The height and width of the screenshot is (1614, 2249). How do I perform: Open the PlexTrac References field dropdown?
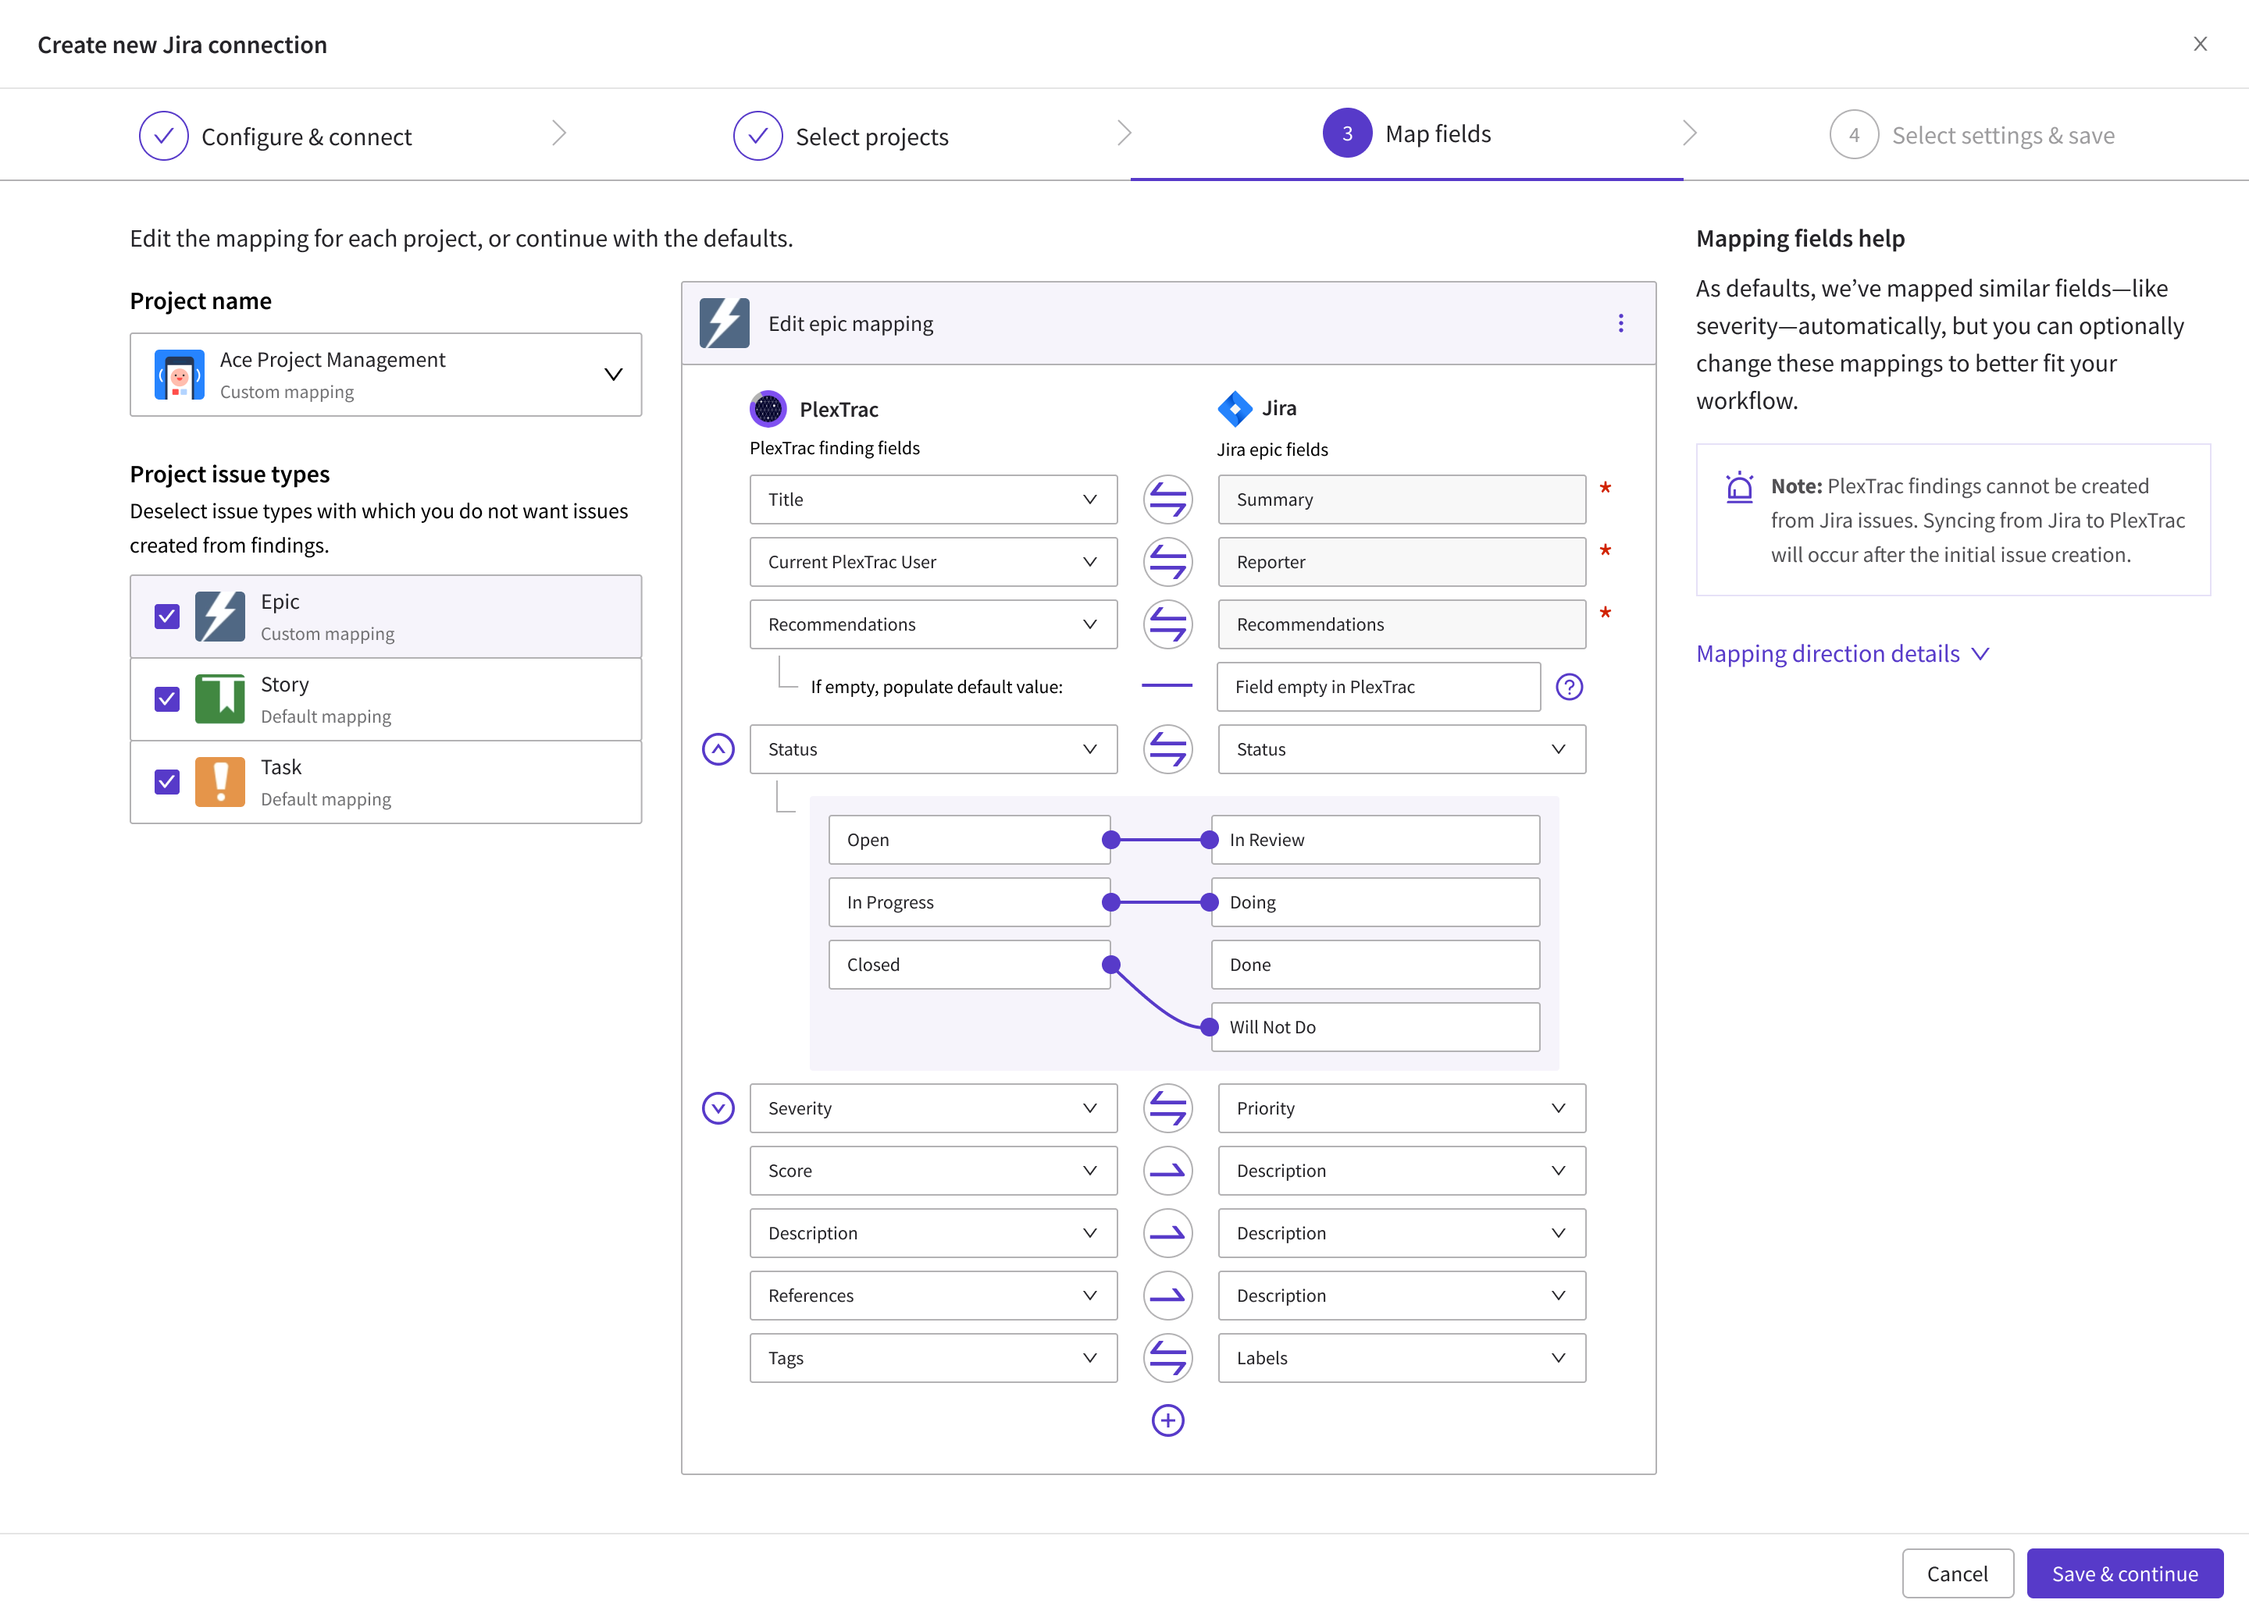933,1295
